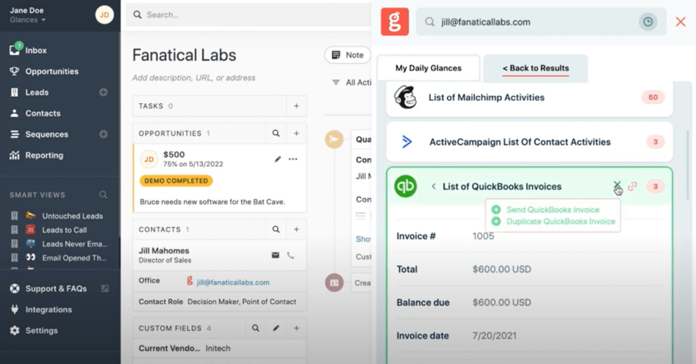Click the QuickBooks logo icon
Screen dimensions: 696x364
pyautogui.click(x=405, y=186)
